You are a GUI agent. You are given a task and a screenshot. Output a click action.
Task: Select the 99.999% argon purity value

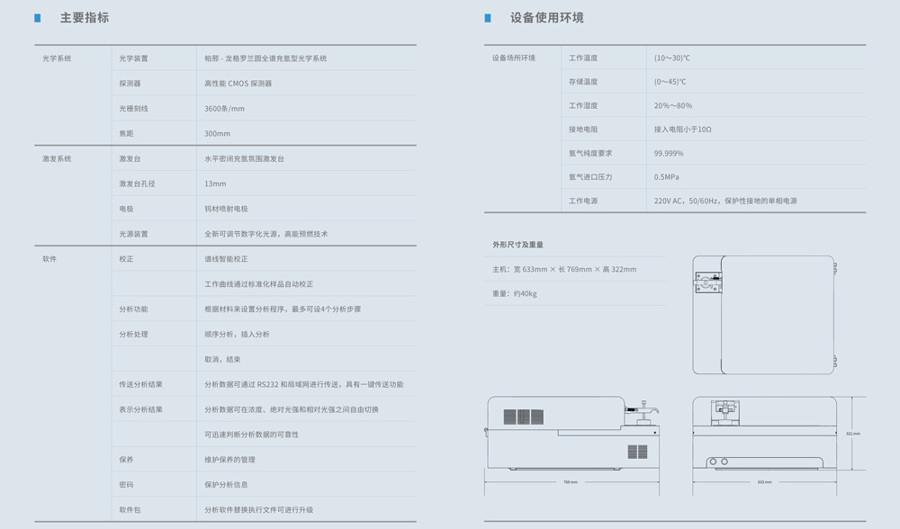(x=669, y=154)
